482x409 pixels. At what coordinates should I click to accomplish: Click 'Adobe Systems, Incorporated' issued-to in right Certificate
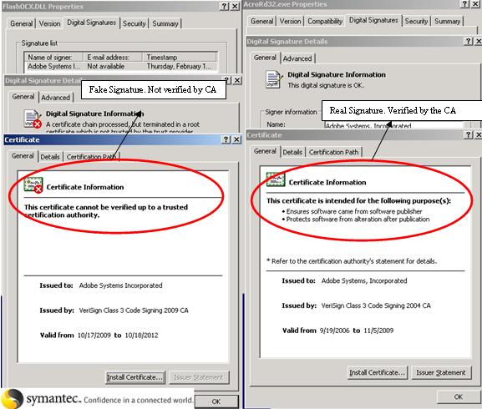pos(364,281)
